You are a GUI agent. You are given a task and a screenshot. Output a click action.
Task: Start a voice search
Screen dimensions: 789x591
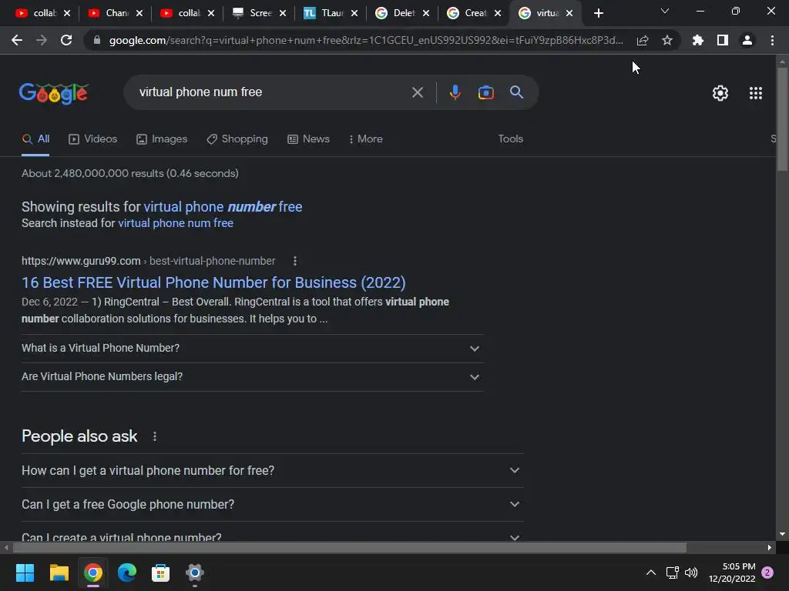(455, 92)
